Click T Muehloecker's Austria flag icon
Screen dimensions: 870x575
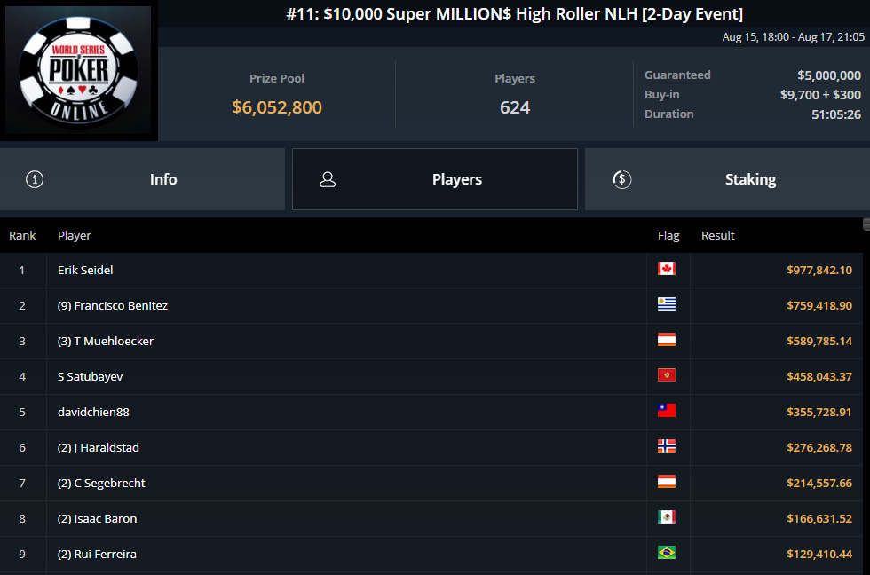pyautogui.click(x=667, y=340)
